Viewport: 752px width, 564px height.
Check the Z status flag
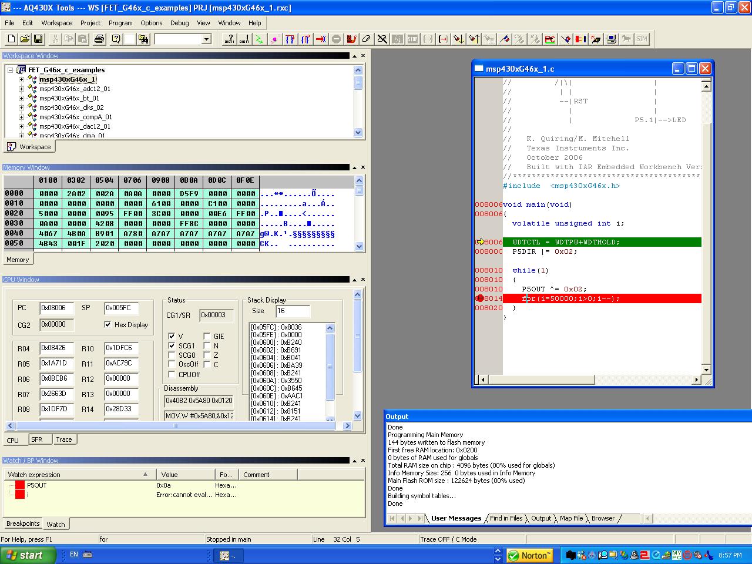pyautogui.click(x=207, y=355)
